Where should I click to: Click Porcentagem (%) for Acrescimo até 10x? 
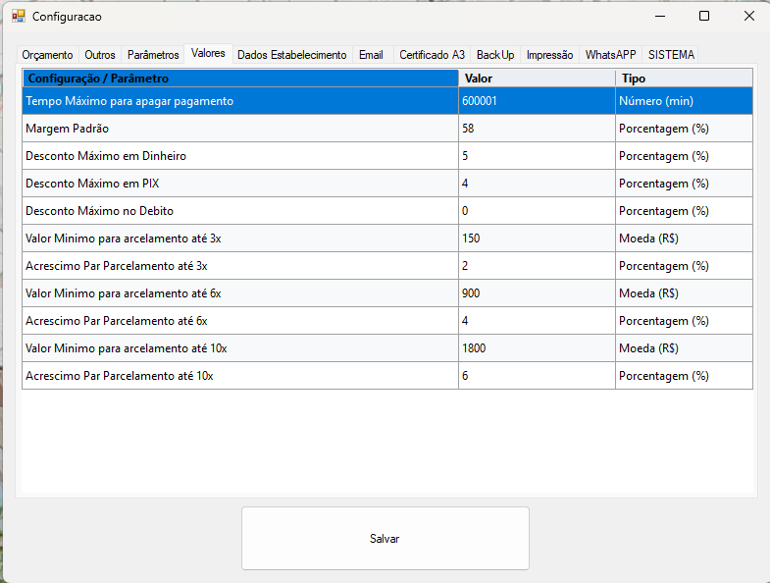(684, 376)
